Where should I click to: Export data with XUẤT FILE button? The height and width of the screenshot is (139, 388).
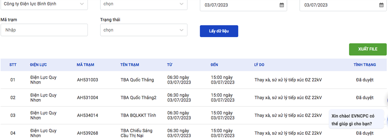368,49
